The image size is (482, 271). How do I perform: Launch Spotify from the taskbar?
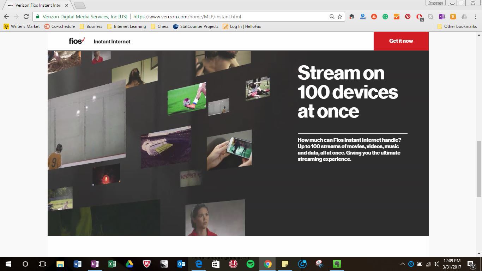(x=250, y=264)
